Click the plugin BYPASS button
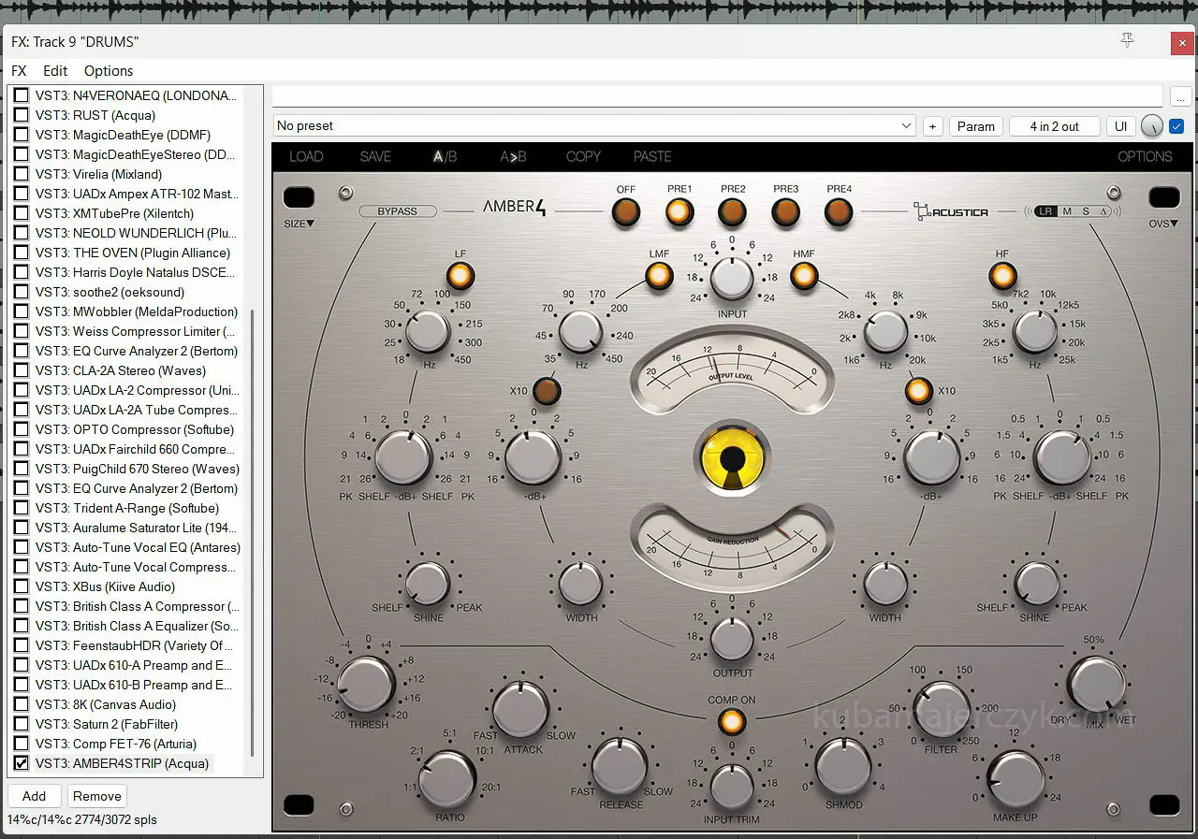This screenshot has height=839, width=1198. (397, 211)
